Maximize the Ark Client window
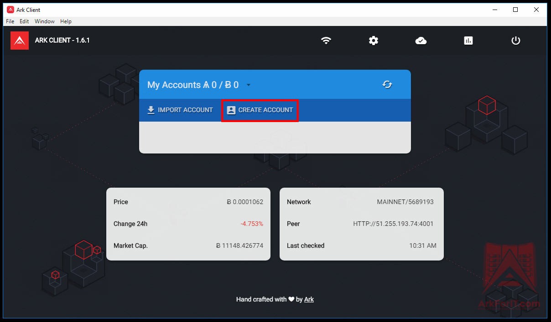The height and width of the screenshot is (322, 551). (x=515, y=10)
